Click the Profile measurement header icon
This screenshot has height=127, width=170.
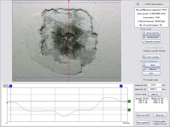point(138,4)
